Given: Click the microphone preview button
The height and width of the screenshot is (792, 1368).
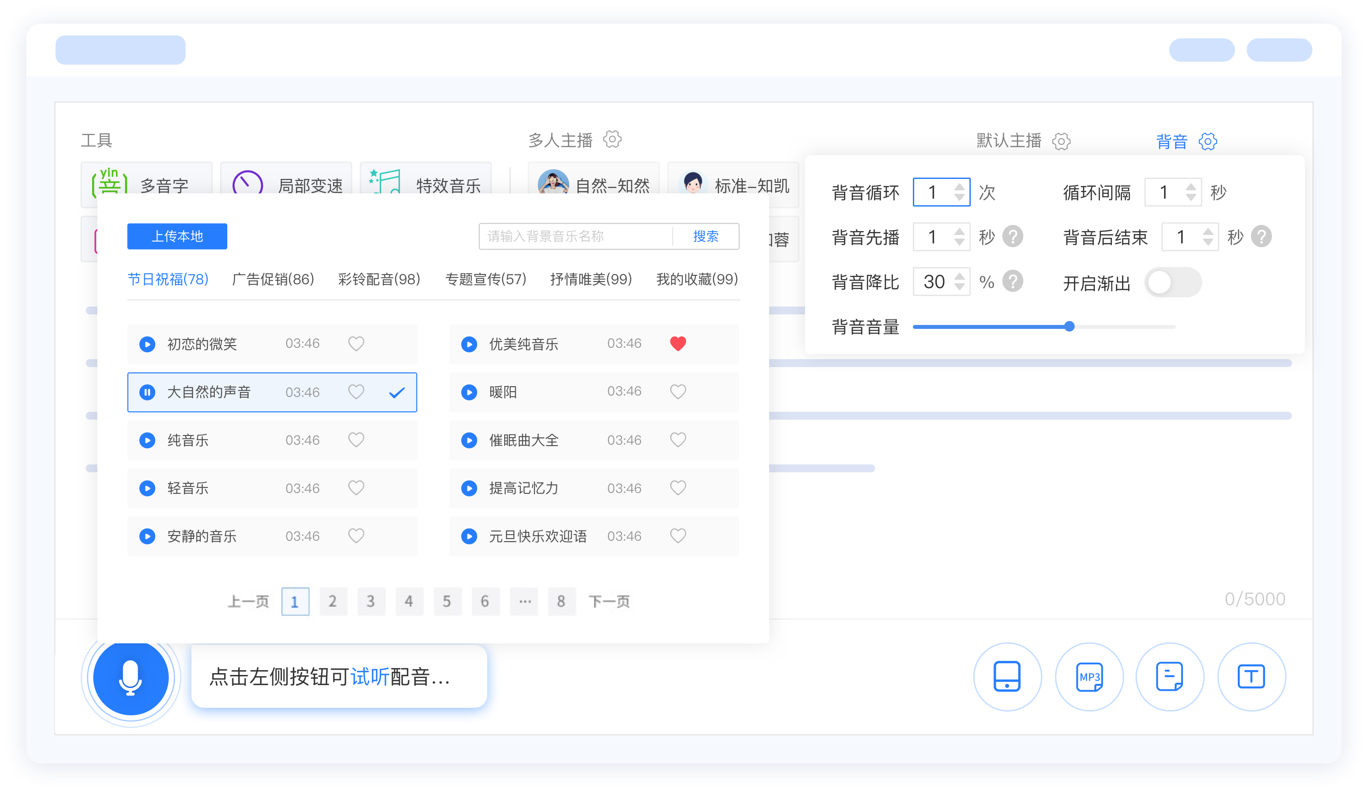Looking at the screenshot, I should (x=131, y=678).
